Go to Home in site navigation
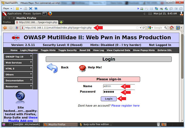Image resolution: width=185 pixels, height=128 pixels. [x=14, y=50]
